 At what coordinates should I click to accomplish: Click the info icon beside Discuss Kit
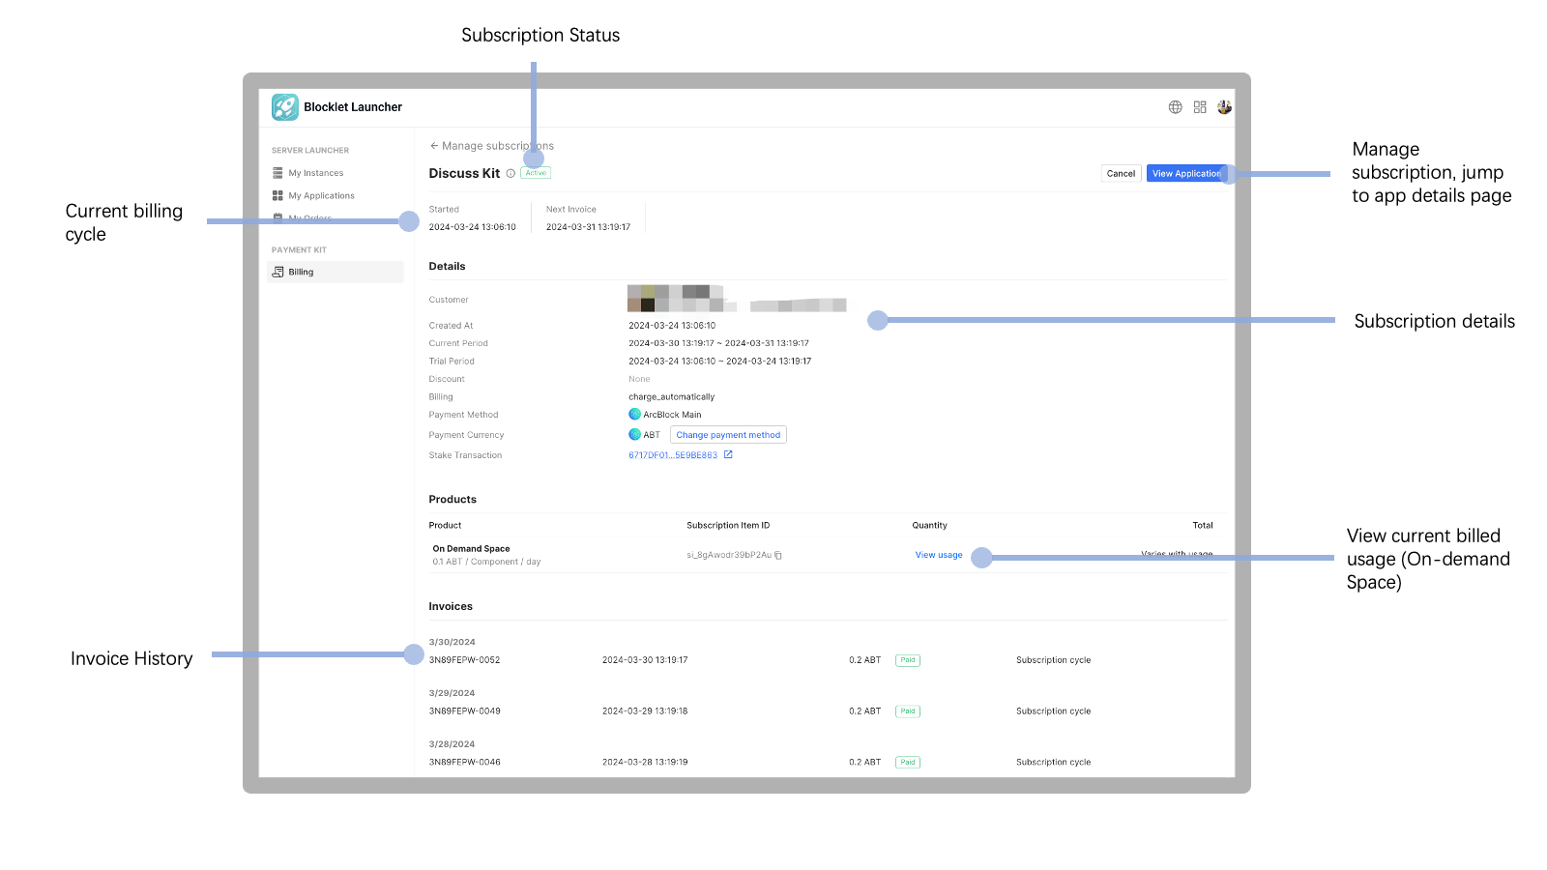pos(511,174)
